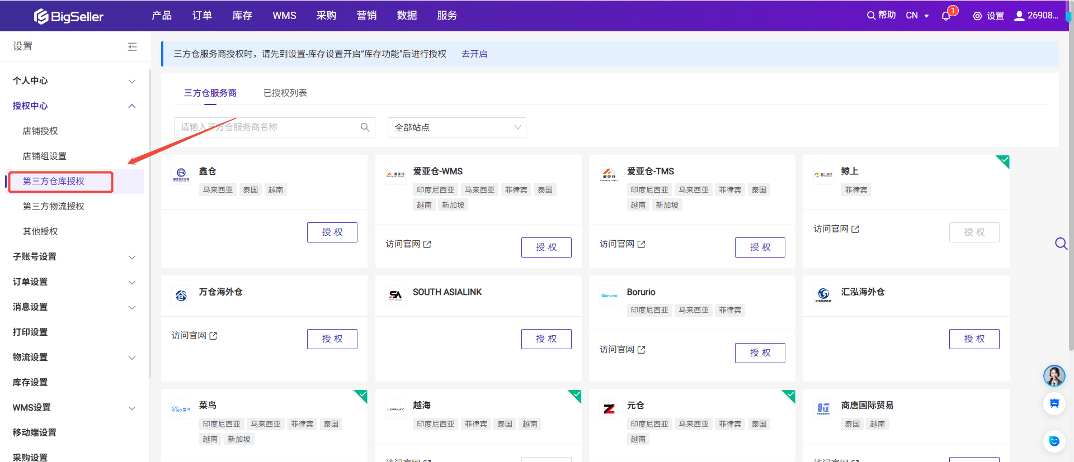Click the magnifier icon on right edge

click(1061, 244)
